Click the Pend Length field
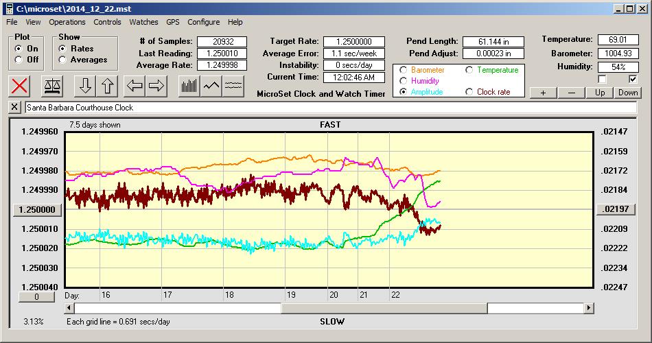The width and height of the screenshot is (652, 343). pos(493,42)
